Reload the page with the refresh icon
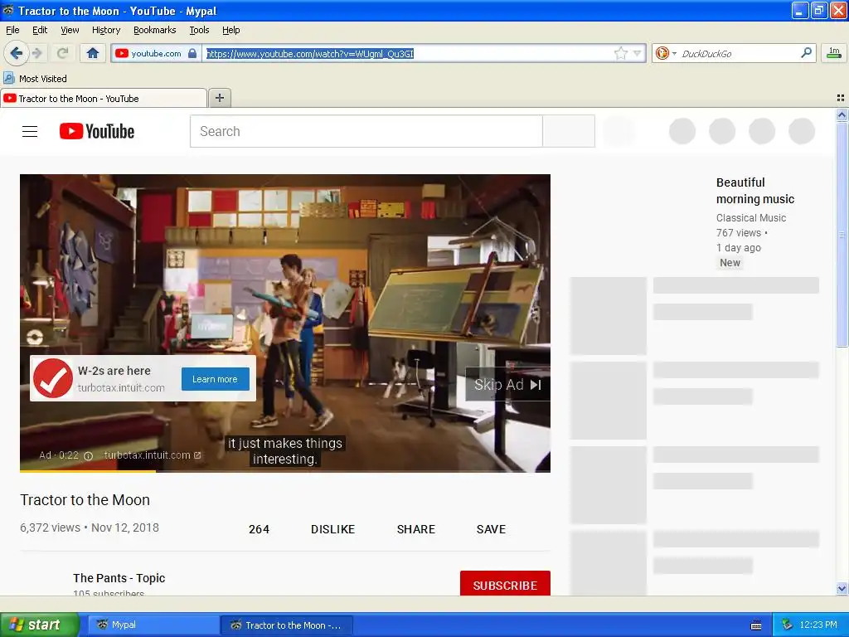This screenshot has height=637, width=849. click(x=62, y=53)
